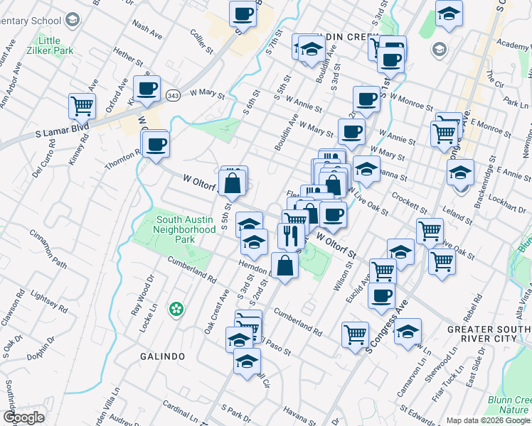
Task: Select the graduation cap marker above Herndon Ln
Action: pos(255,244)
